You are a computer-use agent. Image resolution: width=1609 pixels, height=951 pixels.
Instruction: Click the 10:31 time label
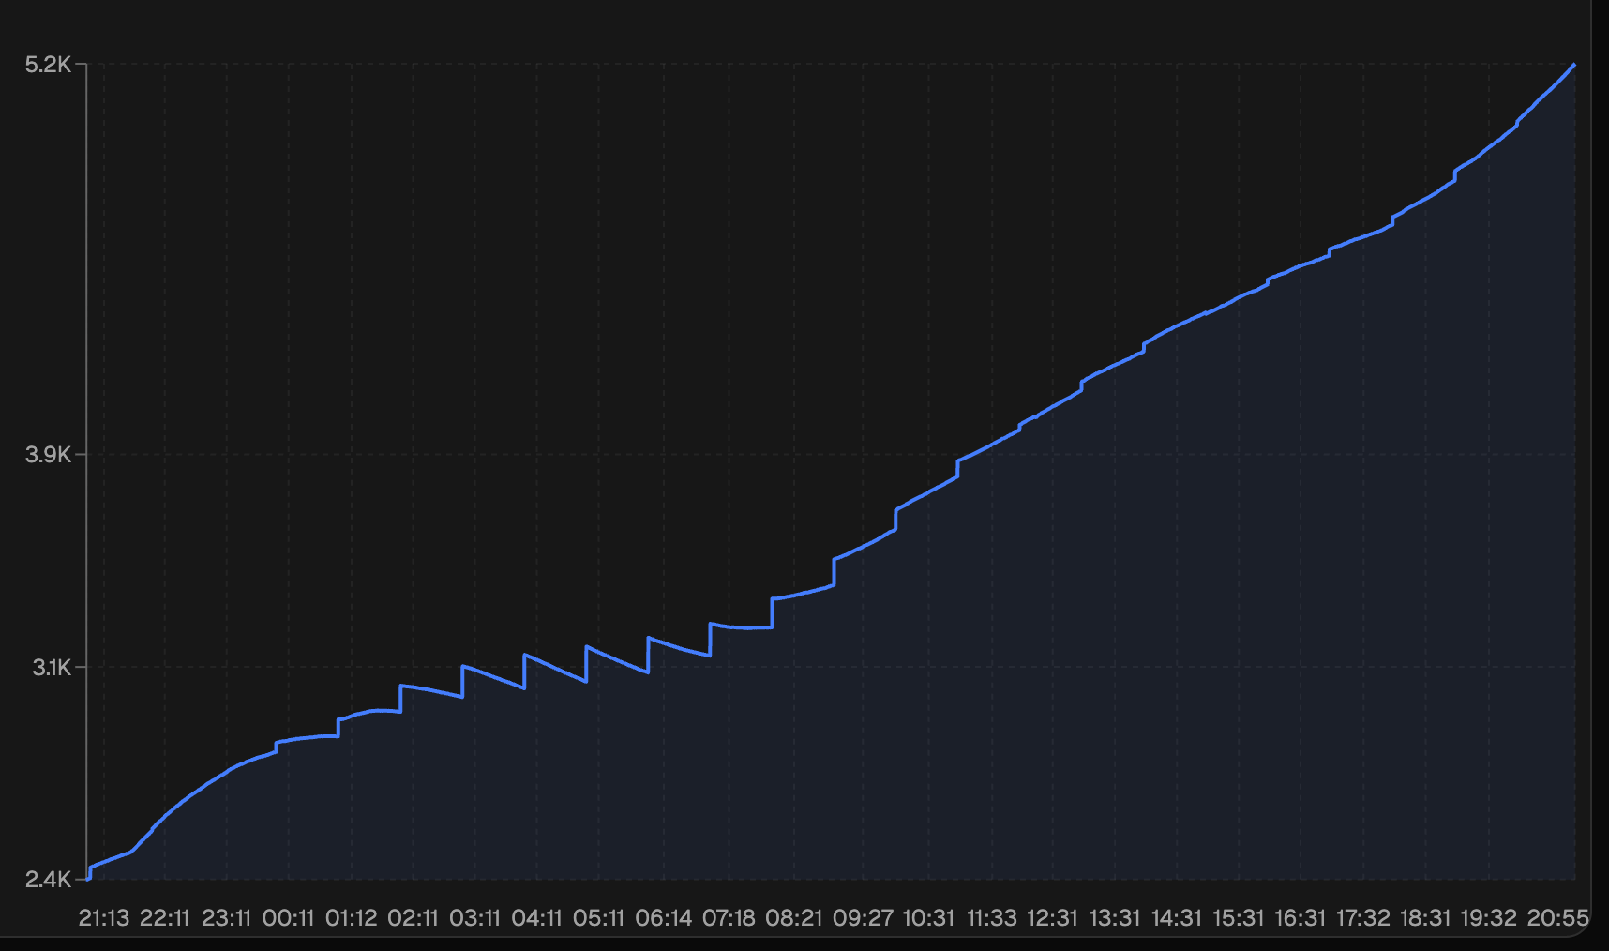[929, 918]
